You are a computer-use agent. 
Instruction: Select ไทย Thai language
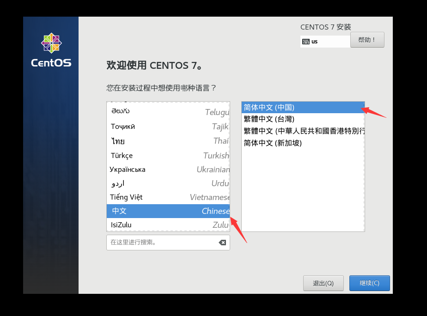[168, 141]
